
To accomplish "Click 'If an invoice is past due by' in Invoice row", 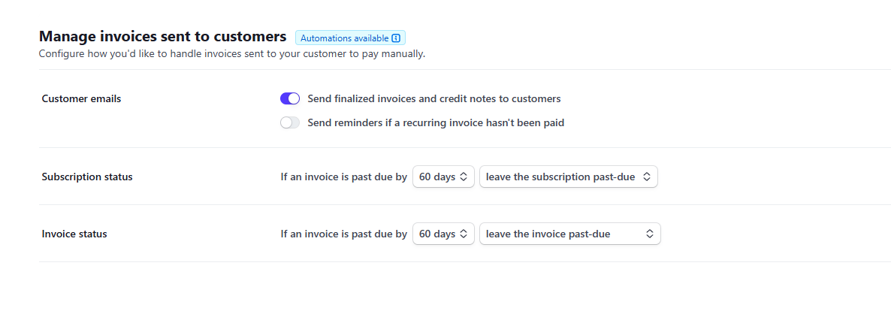I will point(343,234).
